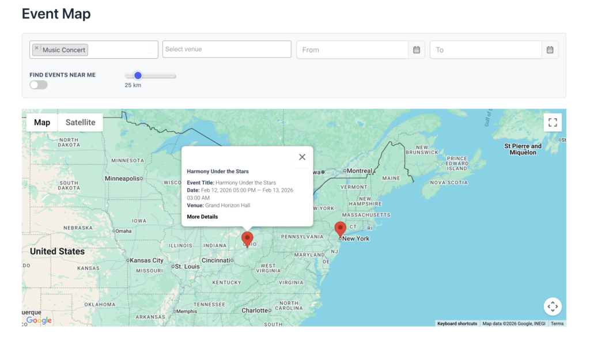Open the map Terms link
This screenshot has height=341, width=590.
click(x=557, y=324)
